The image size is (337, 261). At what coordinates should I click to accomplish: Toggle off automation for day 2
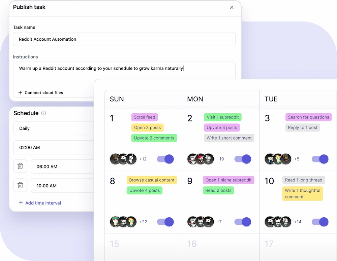coord(242,159)
